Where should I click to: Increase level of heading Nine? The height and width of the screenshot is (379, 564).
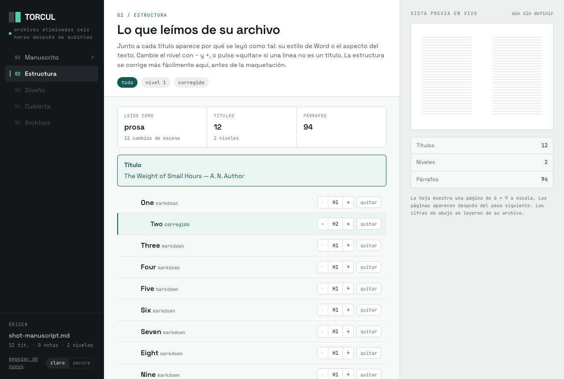coord(348,374)
